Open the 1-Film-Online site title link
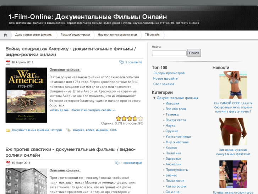The height and width of the screenshot is (194, 258). click(88, 17)
